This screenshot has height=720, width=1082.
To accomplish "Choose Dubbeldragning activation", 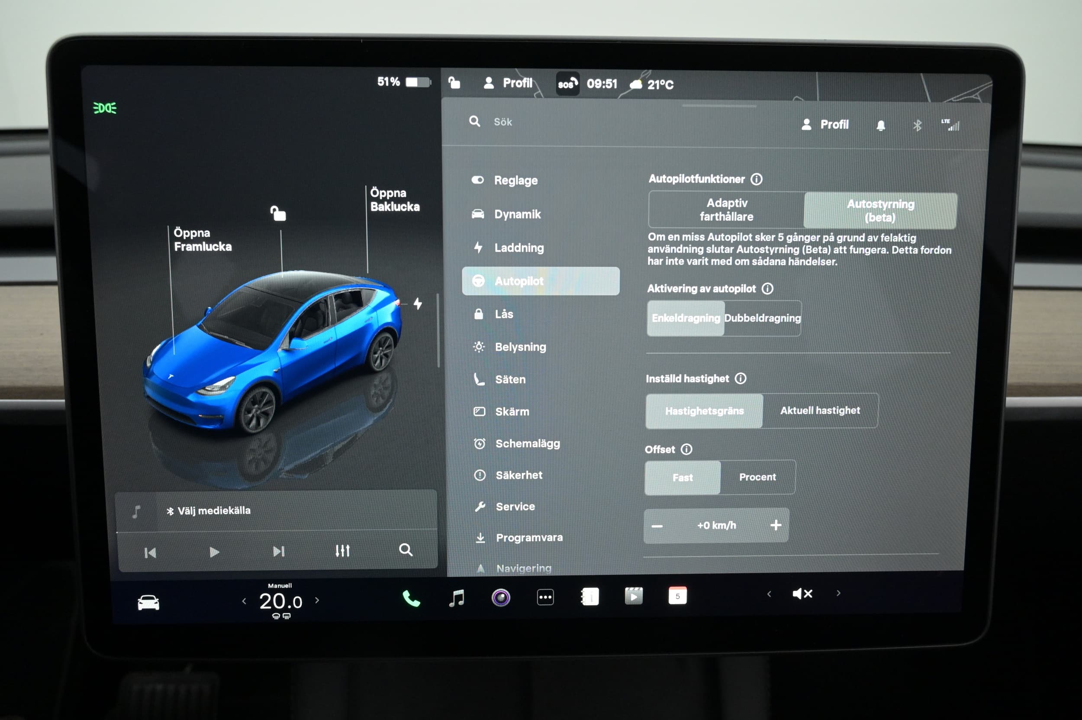I will tap(763, 318).
